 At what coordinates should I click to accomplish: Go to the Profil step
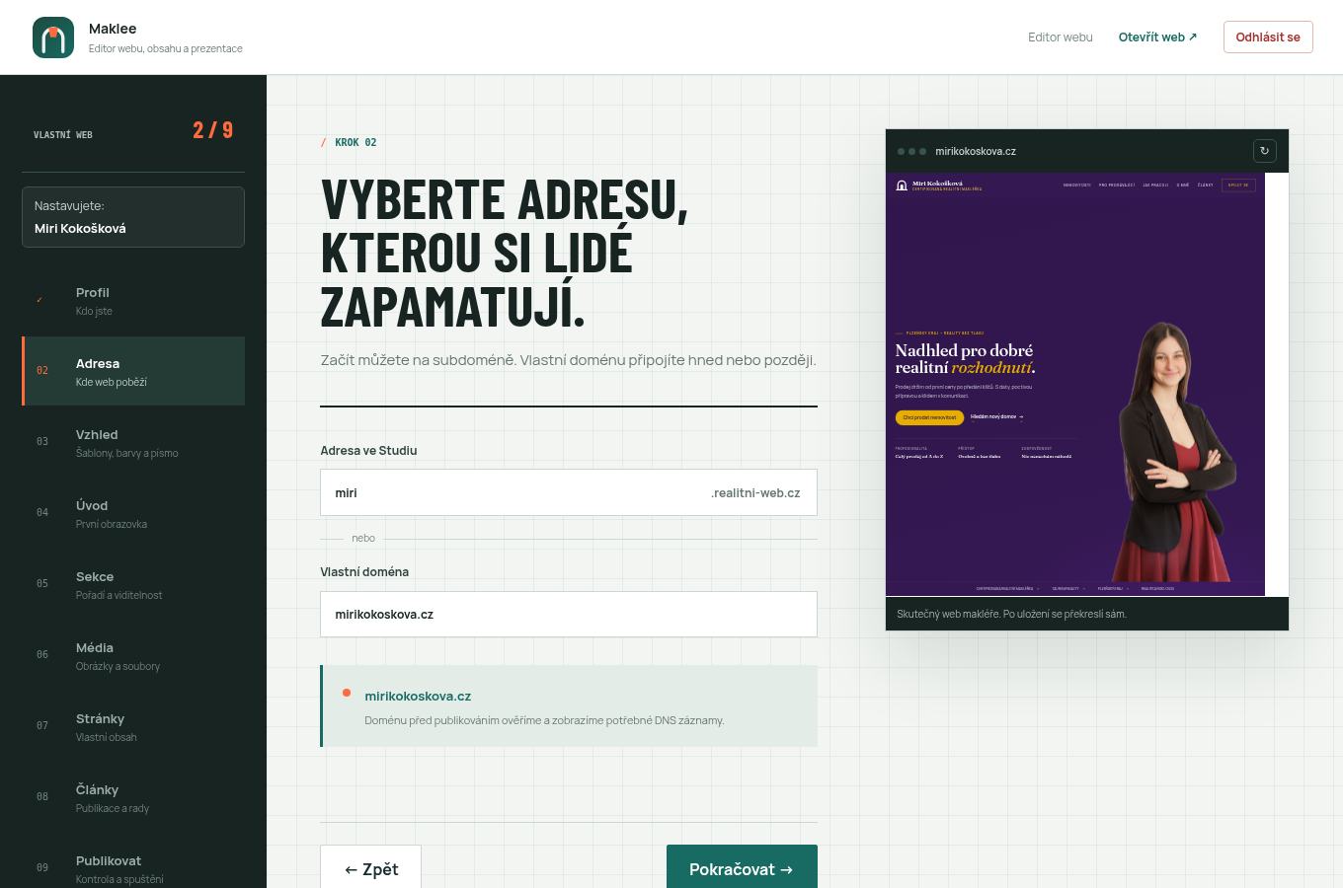pyautogui.click(x=133, y=301)
